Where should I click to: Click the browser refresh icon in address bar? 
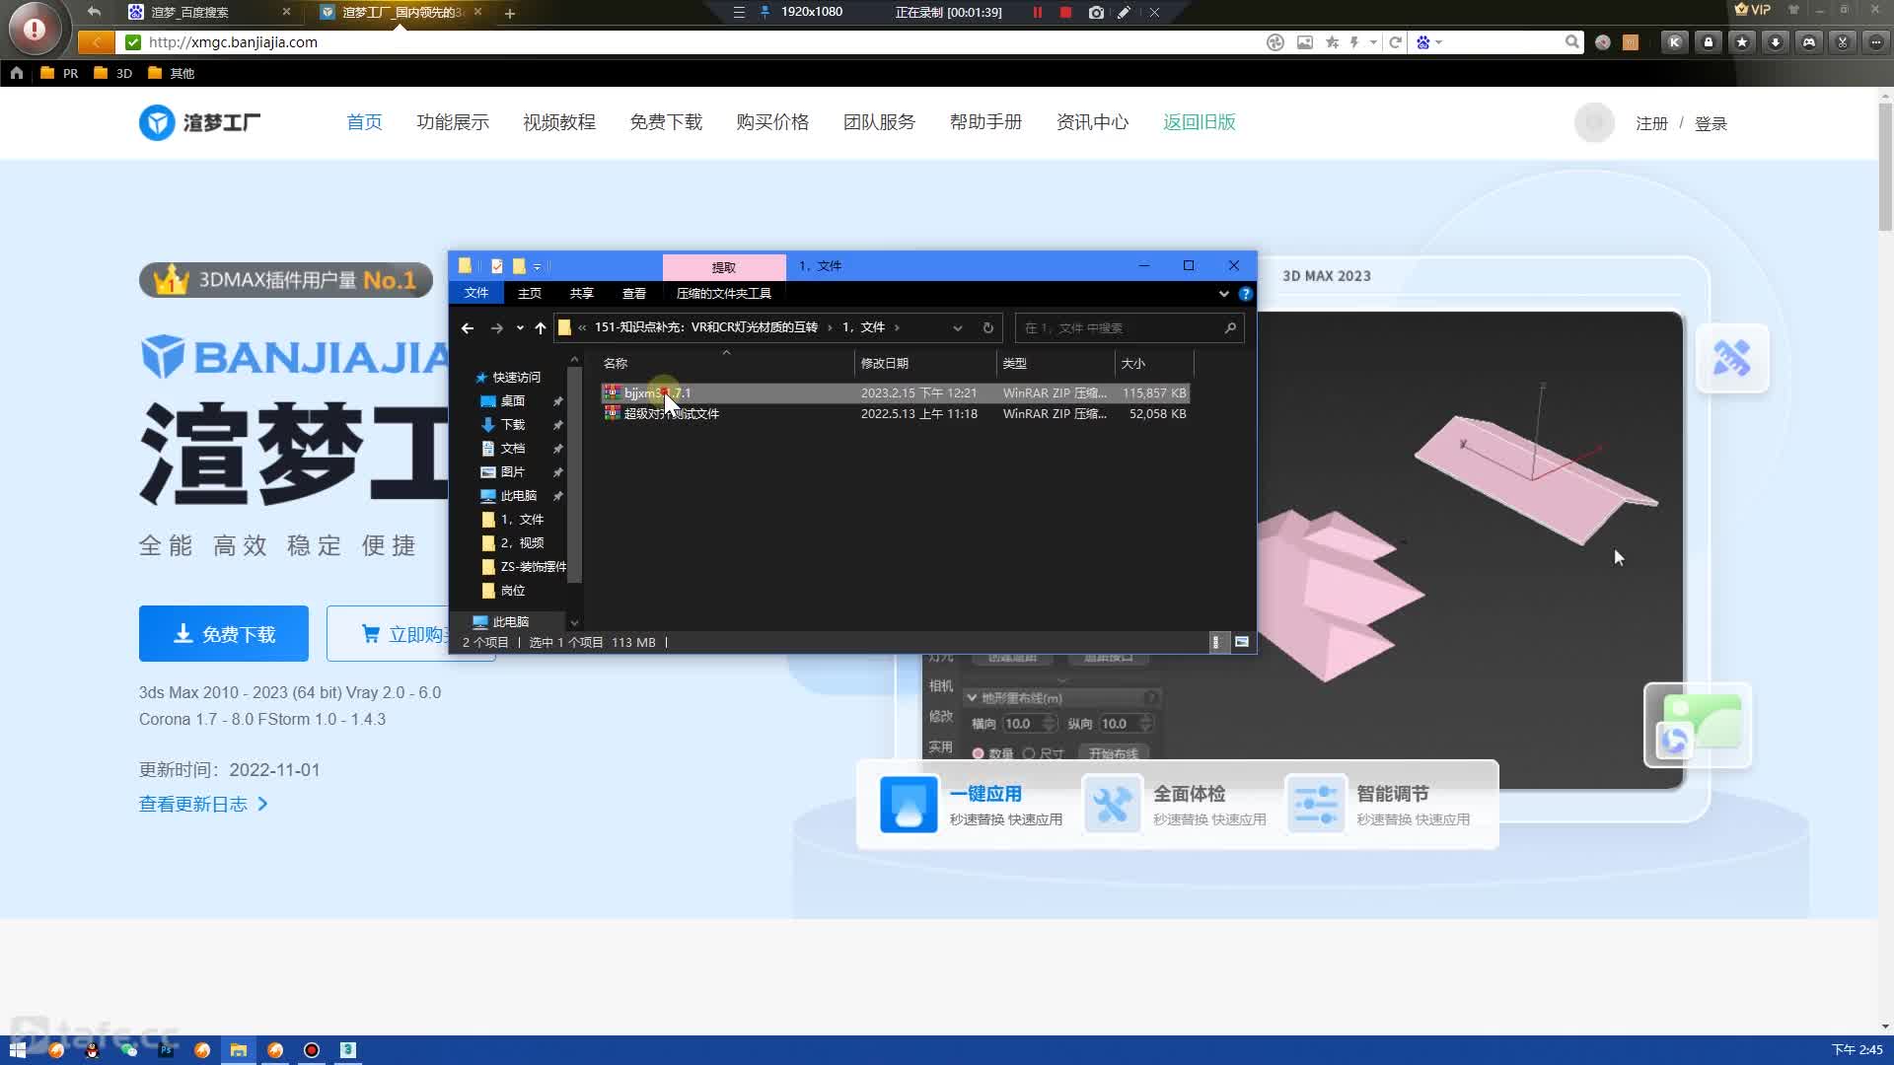tap(1395, 42)
